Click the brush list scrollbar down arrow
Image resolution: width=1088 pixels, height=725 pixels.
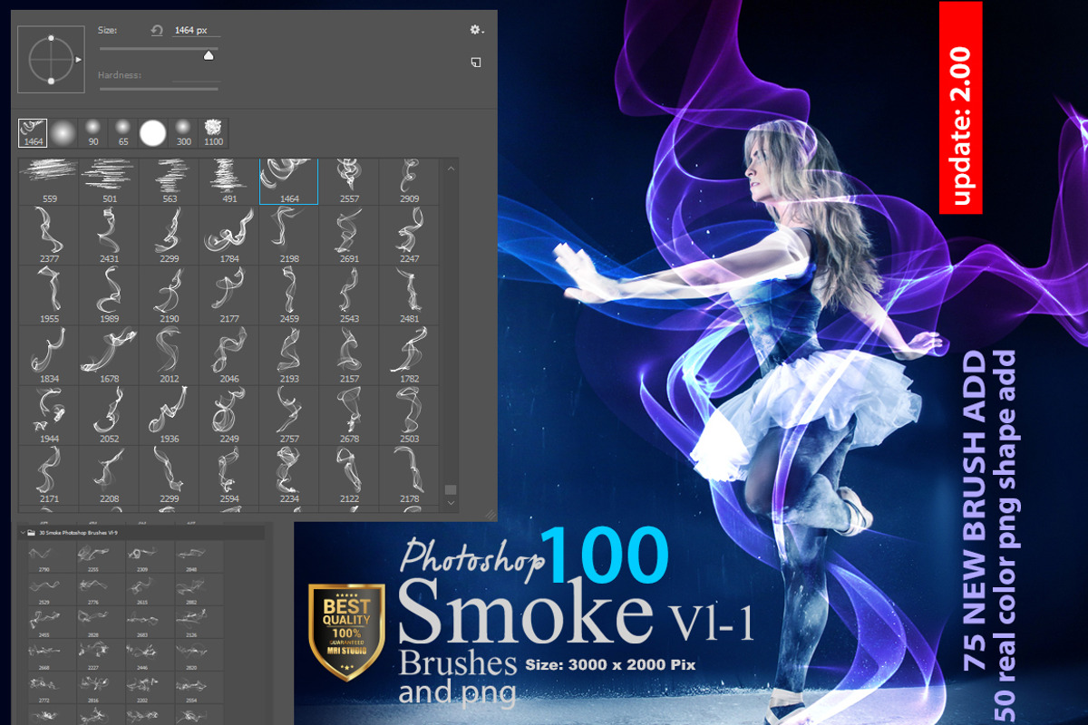click(x=451, y=501)
